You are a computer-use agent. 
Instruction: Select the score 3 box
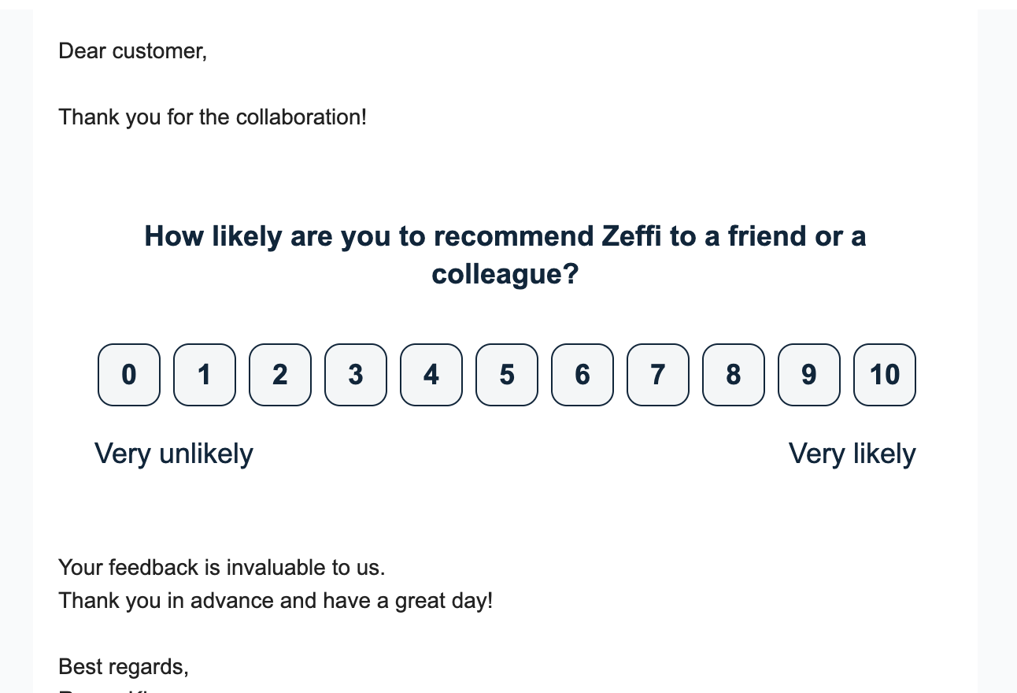(x=356, y=375)
